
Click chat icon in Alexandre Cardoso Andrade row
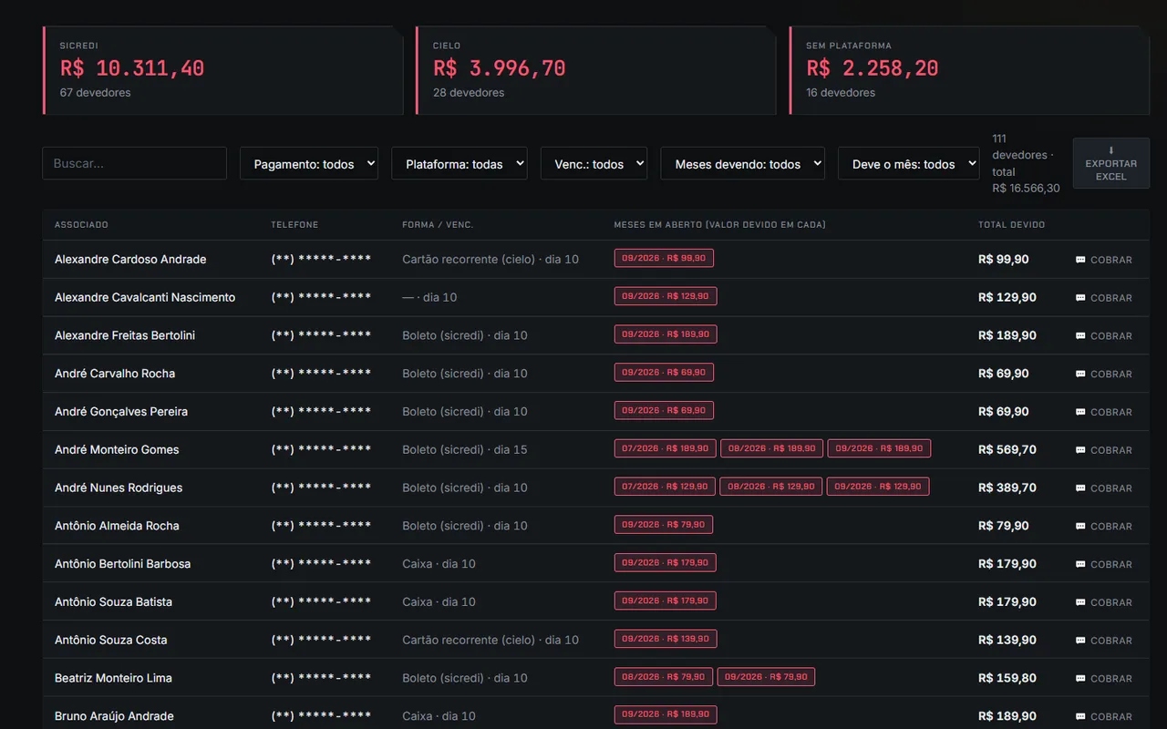(1080, 260)
